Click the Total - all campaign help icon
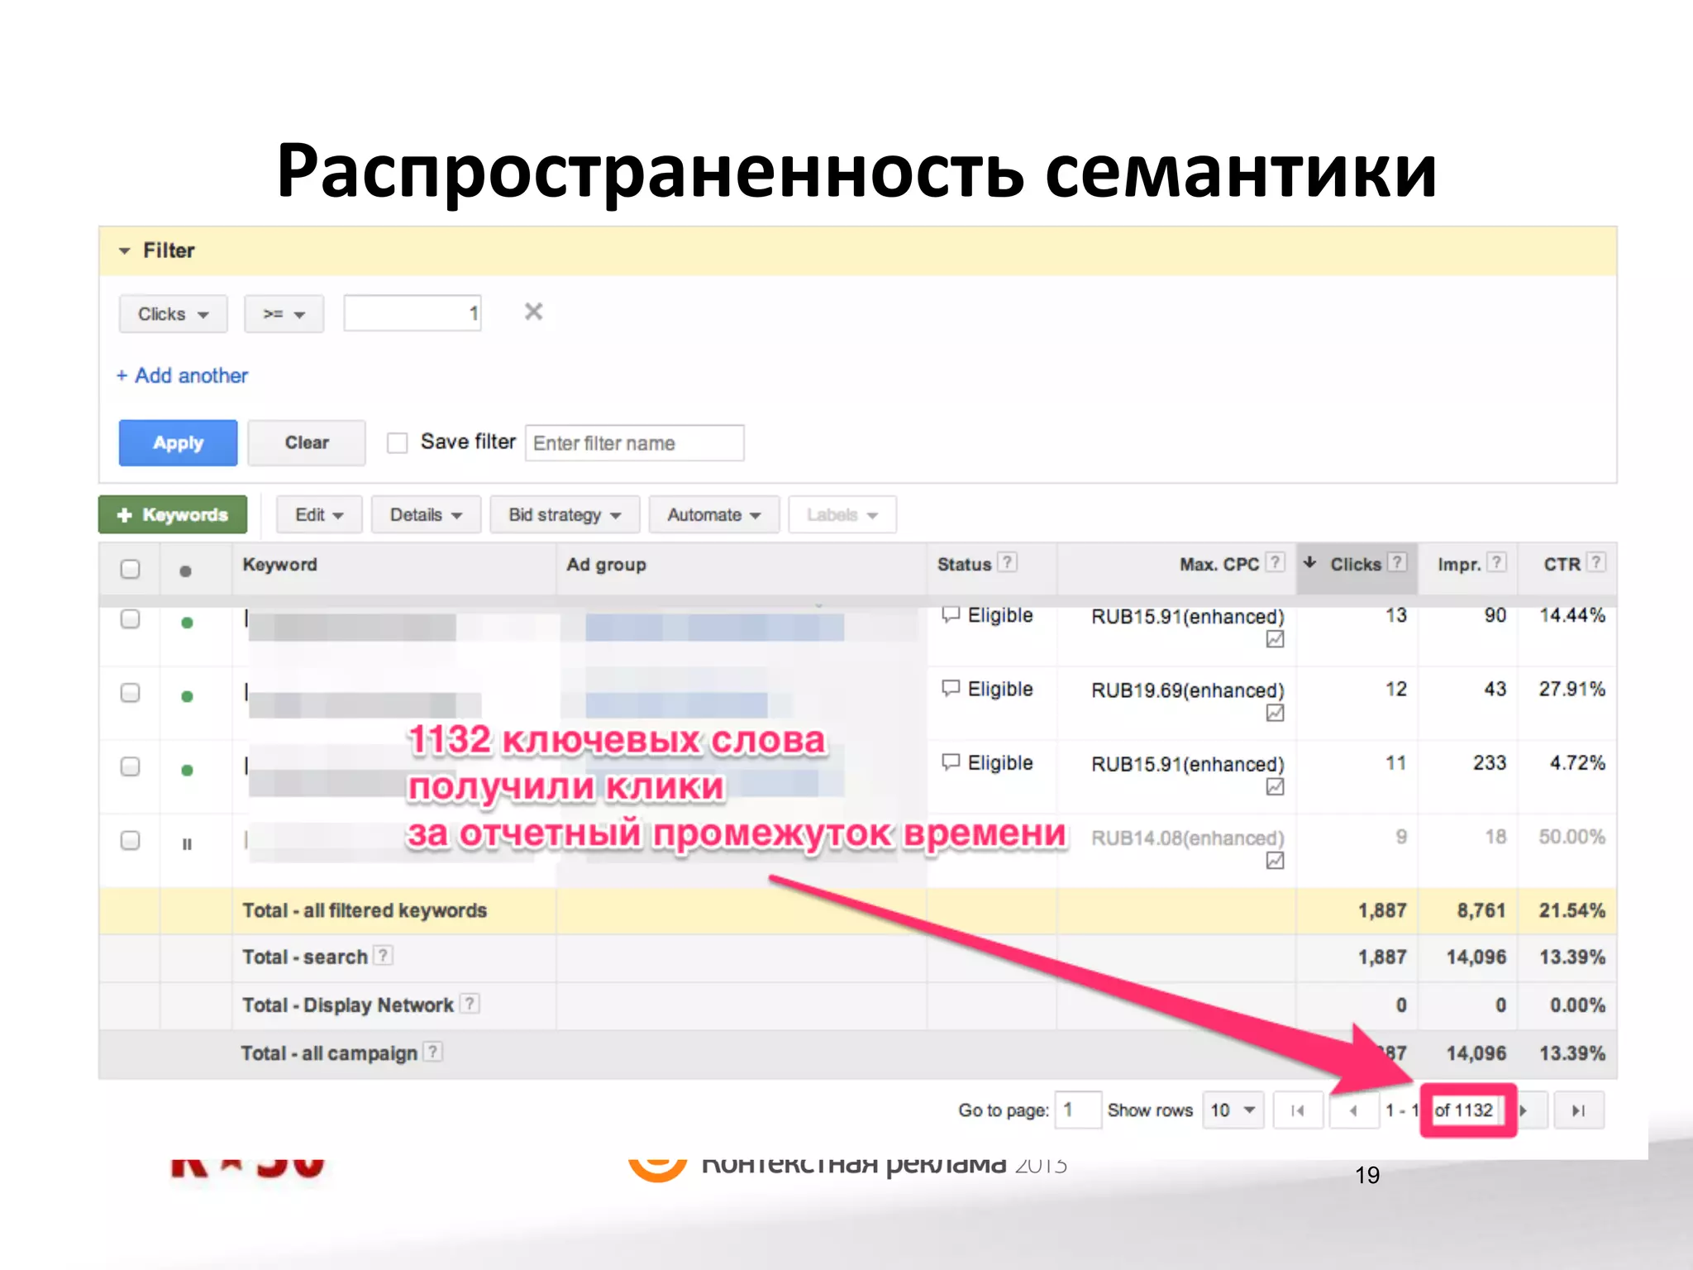This screenshot has width=1693, height=1270. [x=433, y=1051]
